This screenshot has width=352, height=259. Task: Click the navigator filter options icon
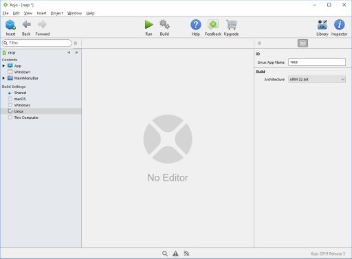[x=76, y=43]
